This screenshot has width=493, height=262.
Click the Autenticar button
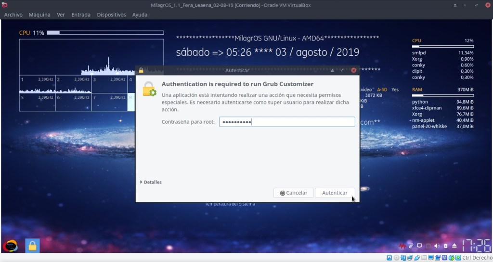(335, 193)
